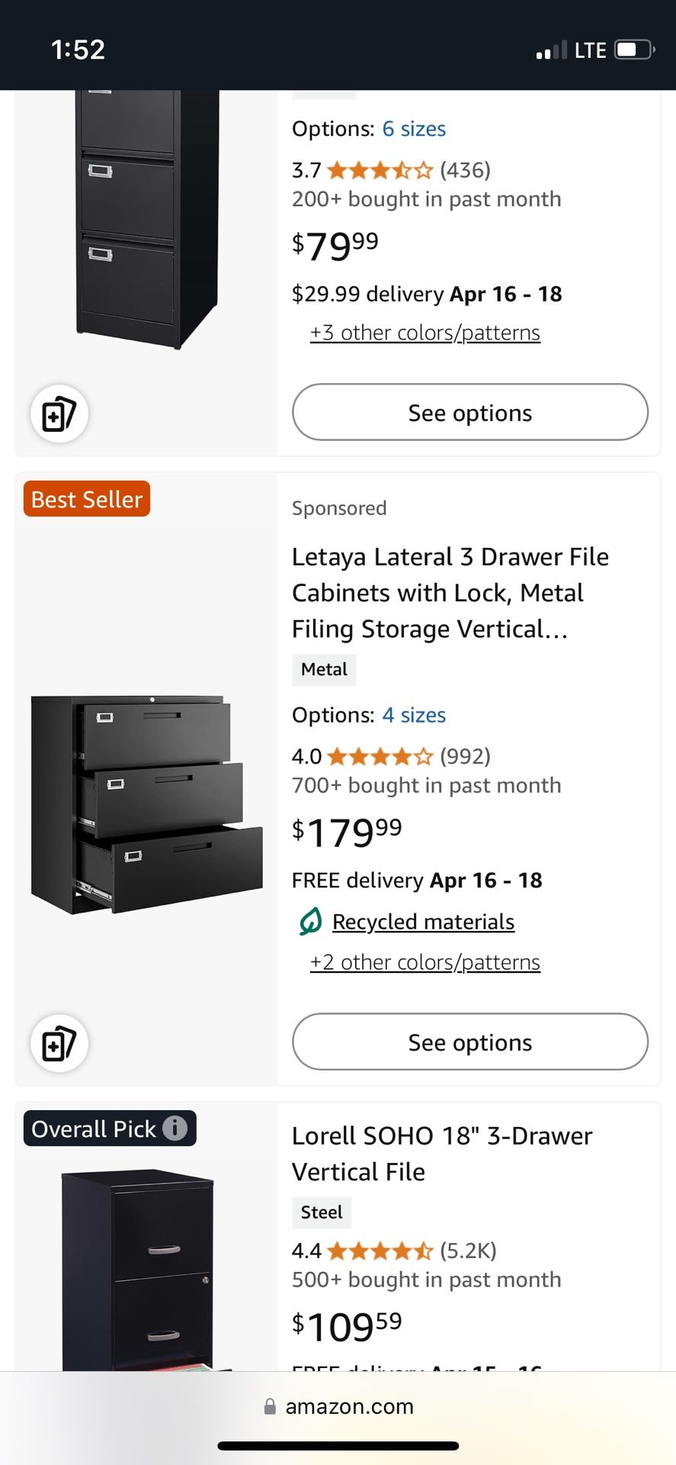Tap the green Recycled materials leaf icon
This screenshot has height=1465, width=676.
click(308, 921)
